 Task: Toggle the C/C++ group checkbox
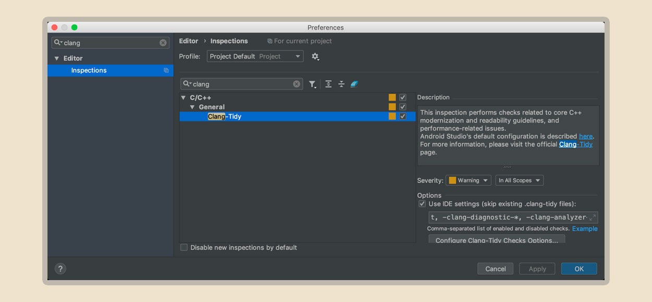pyautogui.click(x=403, y=97)
